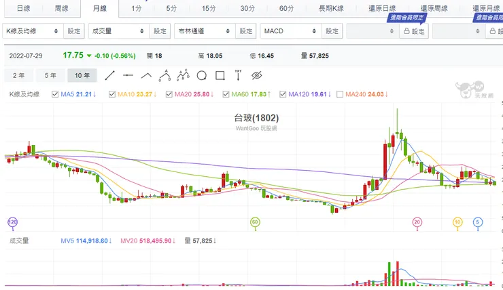Viewport: 503px width, 290px height.
Task: Toggle the hide drawings eye icon
Action: (257, 75)
